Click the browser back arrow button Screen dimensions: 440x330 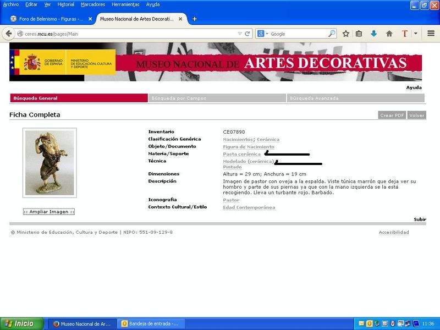8,34
